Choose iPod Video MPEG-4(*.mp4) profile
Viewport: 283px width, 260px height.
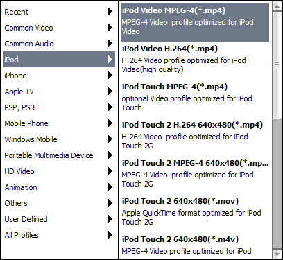click(195, 22)
